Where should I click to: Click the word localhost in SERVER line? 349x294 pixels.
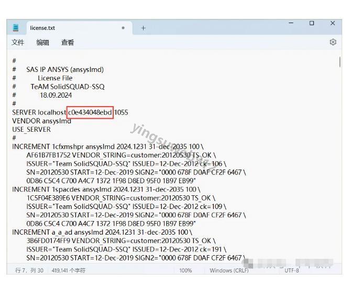pyautogui.click(x=52, y=112)
